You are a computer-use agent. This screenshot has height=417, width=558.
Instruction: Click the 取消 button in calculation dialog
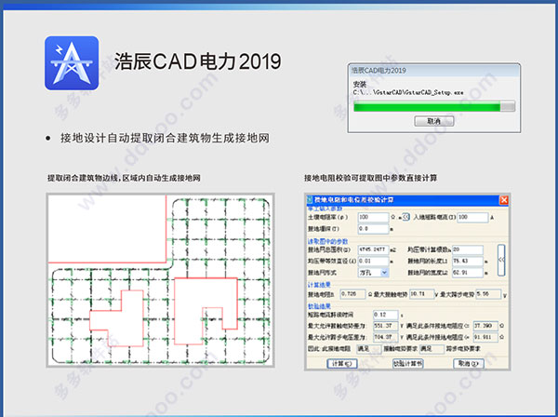[x=469, y=364]
